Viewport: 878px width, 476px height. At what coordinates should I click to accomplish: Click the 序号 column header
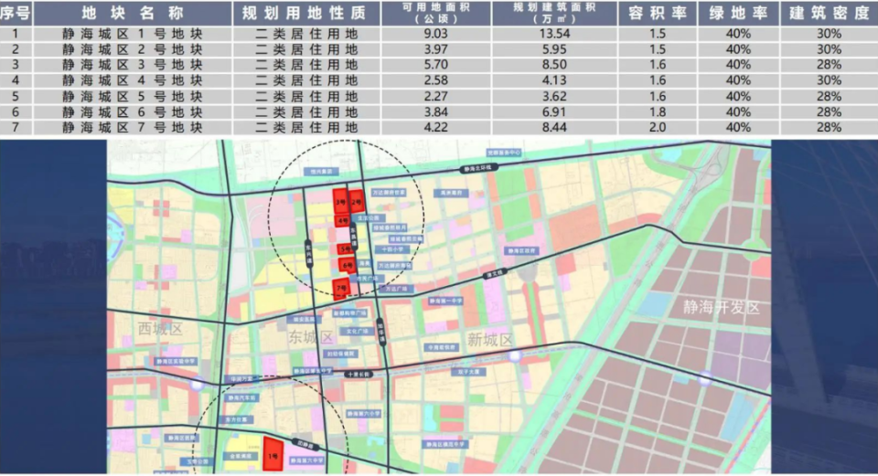coord(16,13)
